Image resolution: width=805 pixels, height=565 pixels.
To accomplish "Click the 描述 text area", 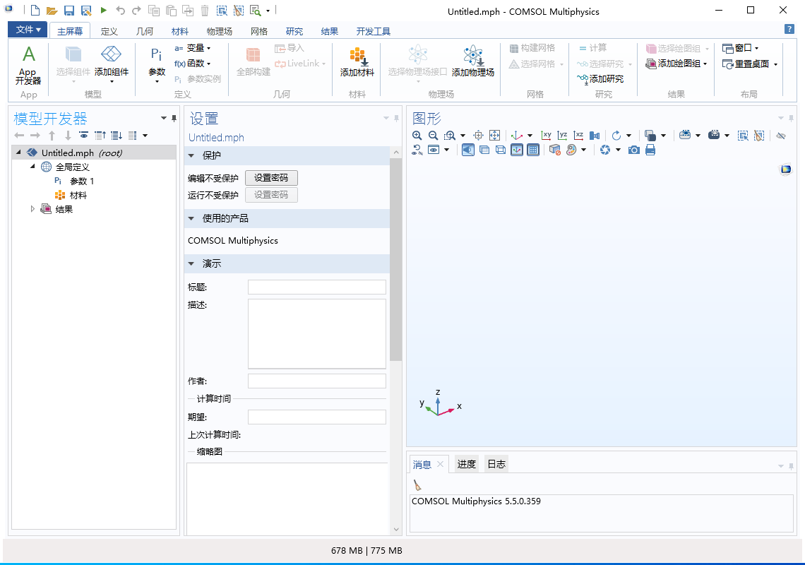I will coord(317,334).
